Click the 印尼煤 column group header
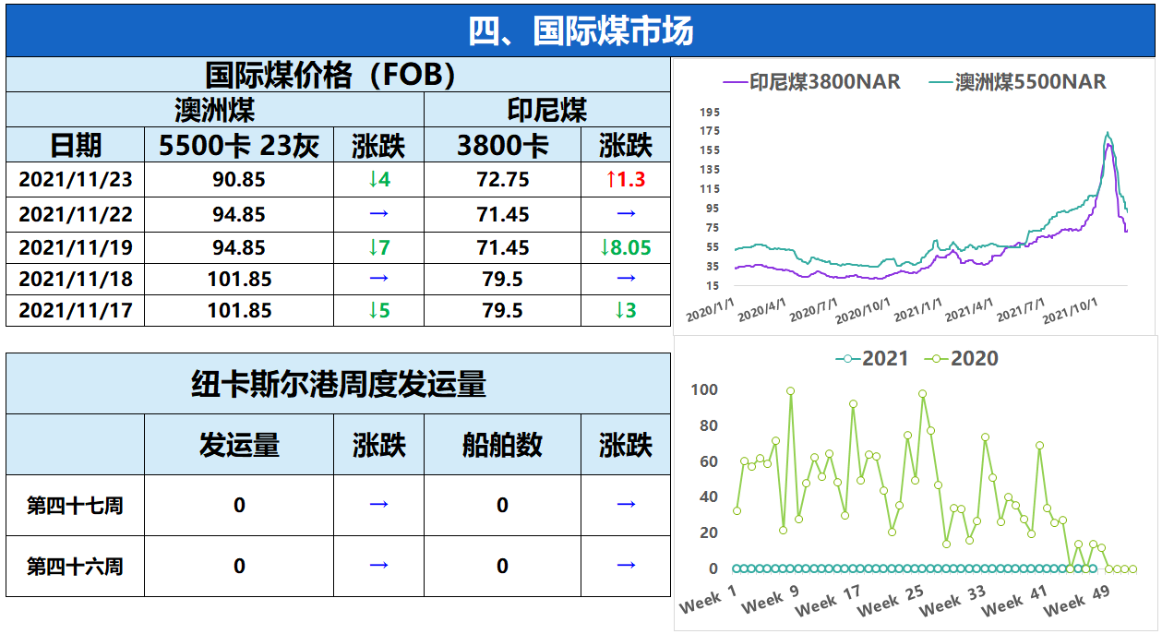 pos(547,110)
